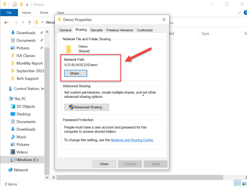Expand the ribbon with the chevron

239,12
